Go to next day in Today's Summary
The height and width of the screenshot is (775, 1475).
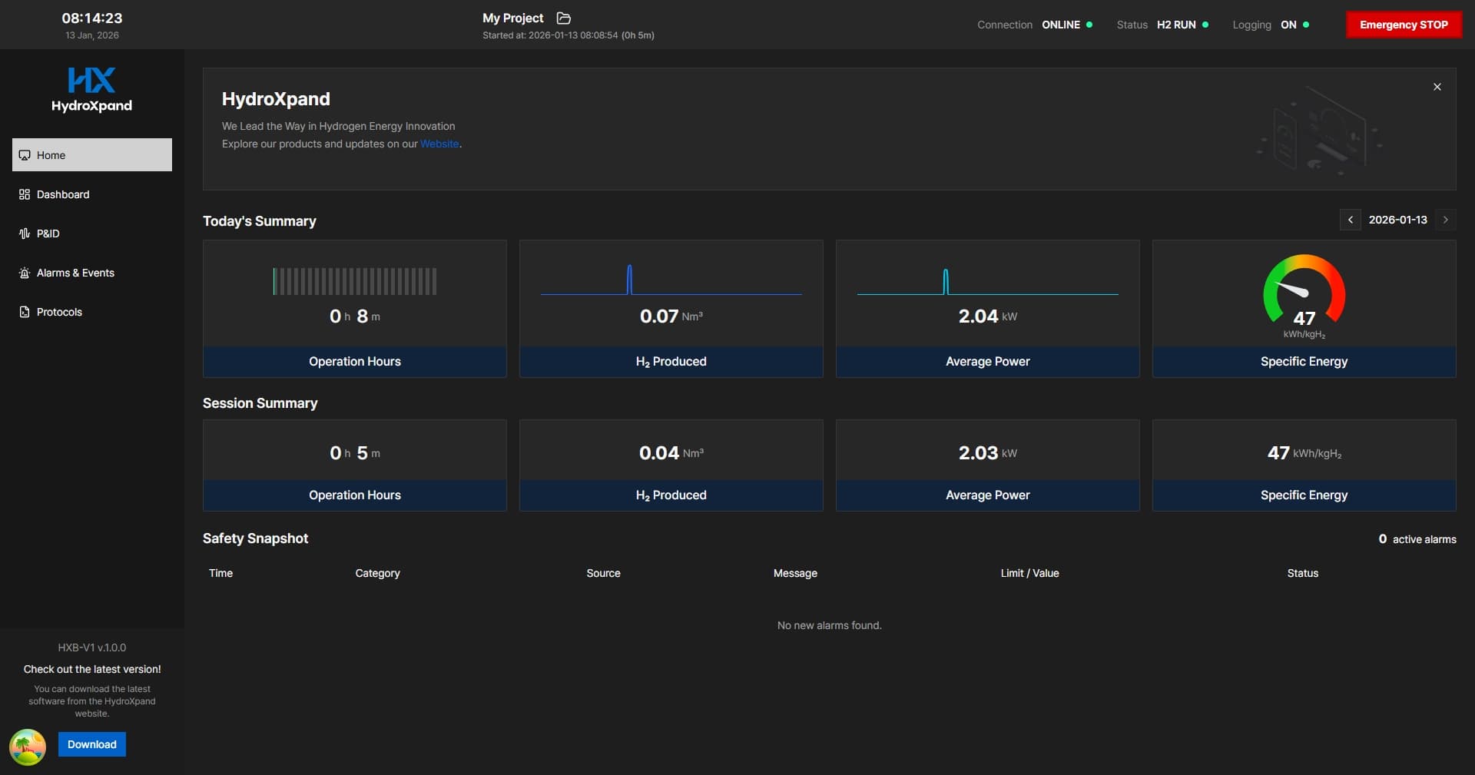click(x=1445, y=220)
